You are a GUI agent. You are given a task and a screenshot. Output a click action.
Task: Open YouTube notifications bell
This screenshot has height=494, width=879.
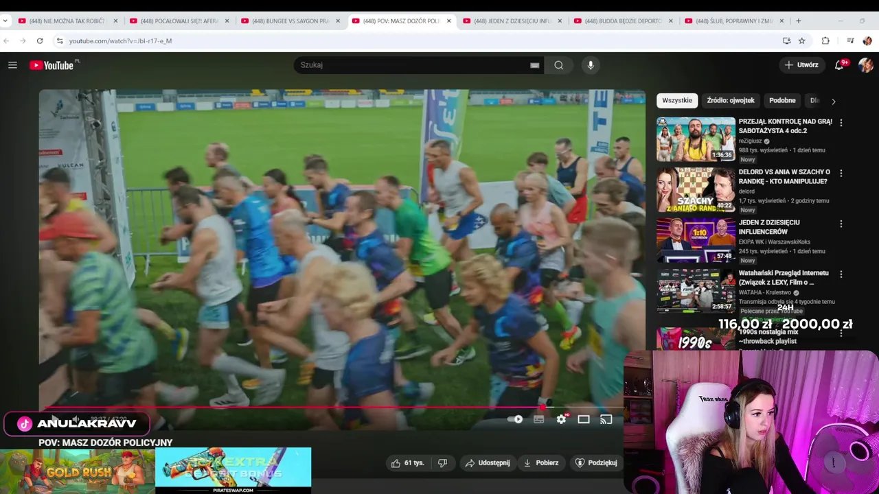tap(839, 65)
